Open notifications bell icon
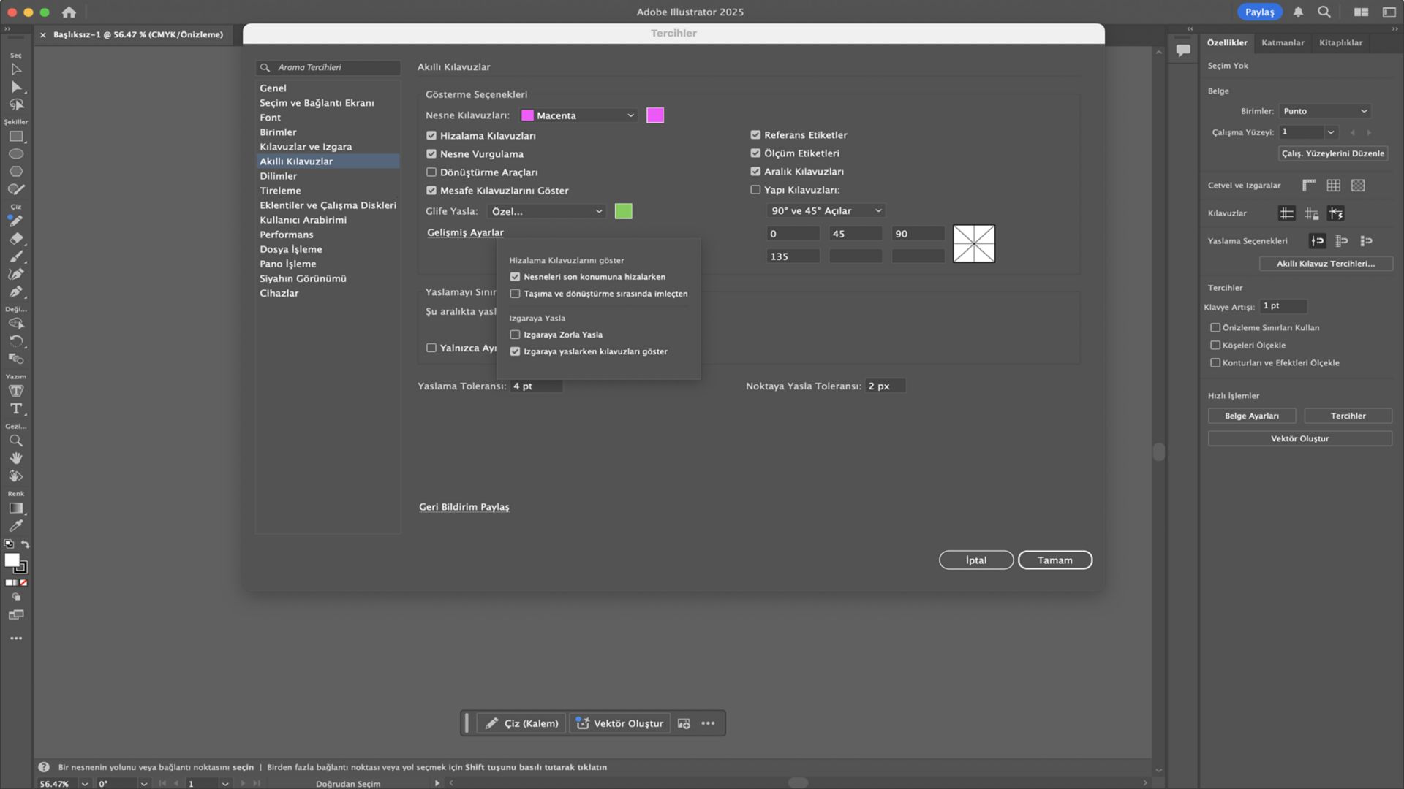1404x789 pixels. [1298, 12]
